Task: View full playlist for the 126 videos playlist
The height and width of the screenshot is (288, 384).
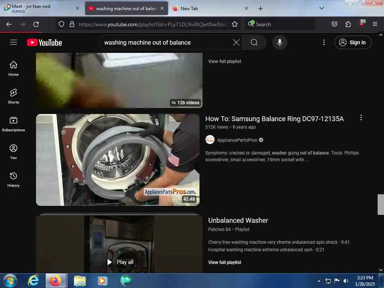Action: point(225,61)
